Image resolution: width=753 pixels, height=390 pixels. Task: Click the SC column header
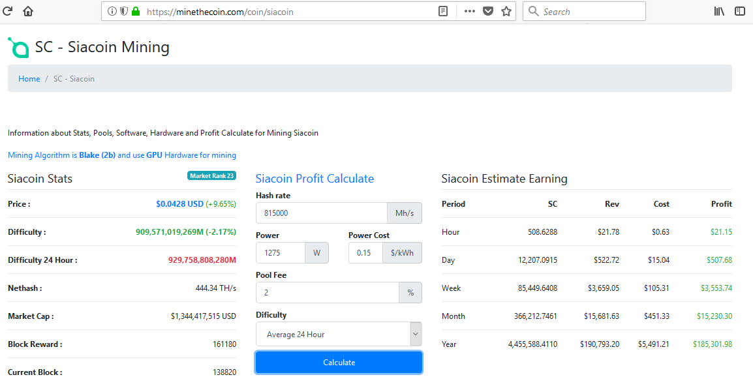(553, 204)
